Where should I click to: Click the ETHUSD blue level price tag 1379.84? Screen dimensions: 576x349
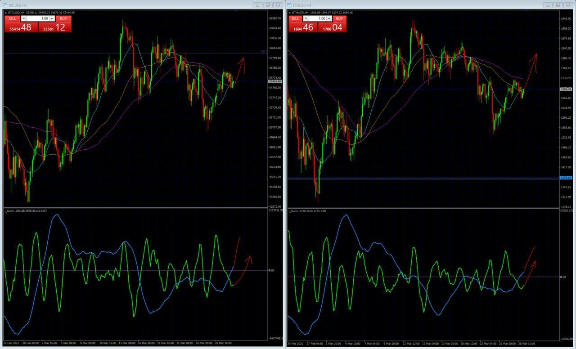[566, 178]
